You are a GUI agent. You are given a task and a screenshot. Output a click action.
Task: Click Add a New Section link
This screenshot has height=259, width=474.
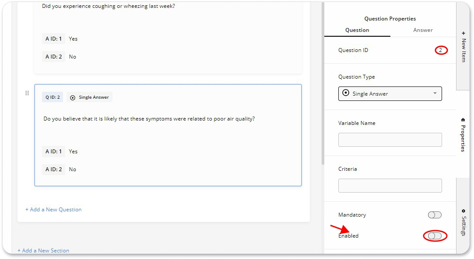43,250
